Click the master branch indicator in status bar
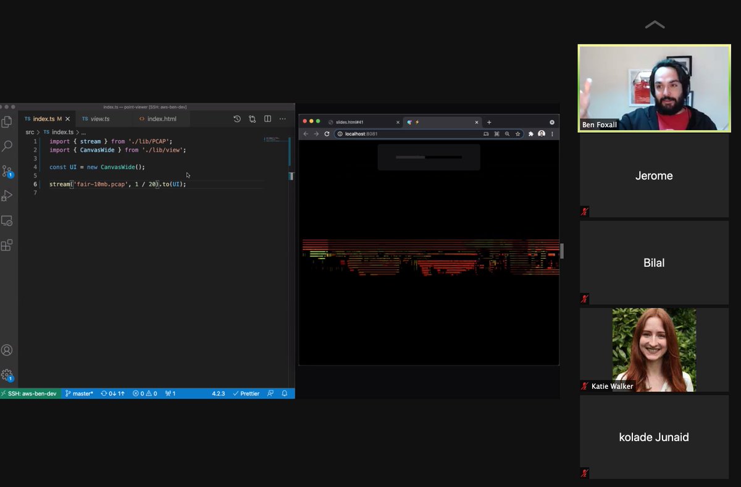Viewport: 741px width, 487px height. [79, 393]
